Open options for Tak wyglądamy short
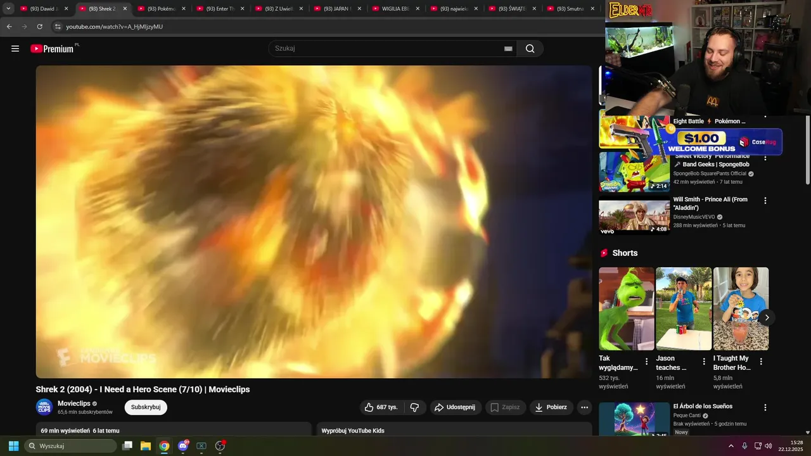This screenshot has height=456, width=811. (646, 362)
